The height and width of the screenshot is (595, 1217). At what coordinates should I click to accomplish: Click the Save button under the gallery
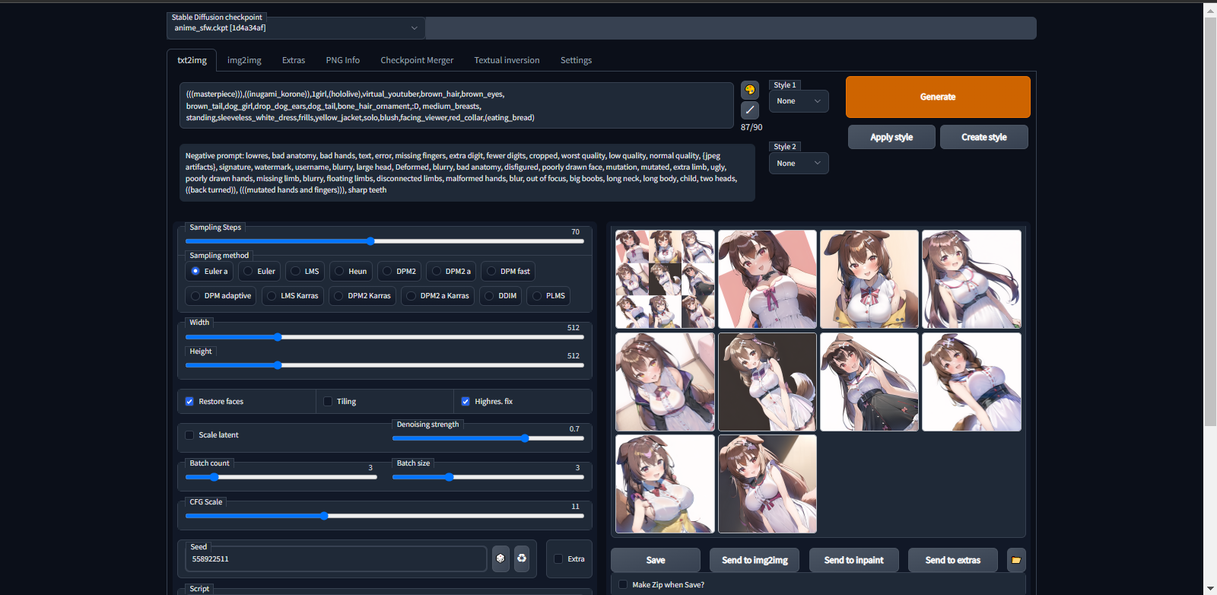pos(656,560)
